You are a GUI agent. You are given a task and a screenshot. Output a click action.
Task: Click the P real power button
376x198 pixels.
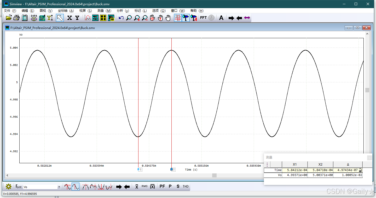[x=170, y=186]
